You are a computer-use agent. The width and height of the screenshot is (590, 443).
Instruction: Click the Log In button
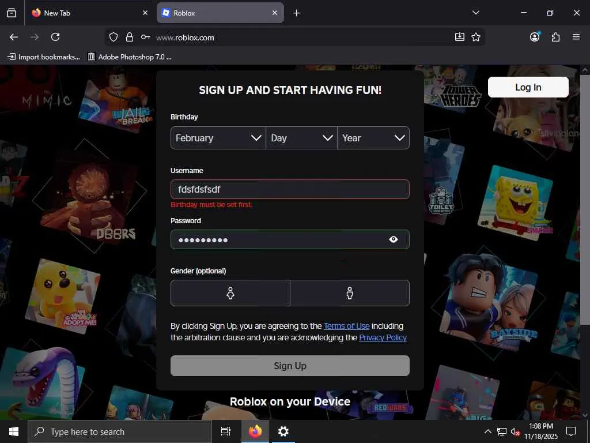(528, 87)
